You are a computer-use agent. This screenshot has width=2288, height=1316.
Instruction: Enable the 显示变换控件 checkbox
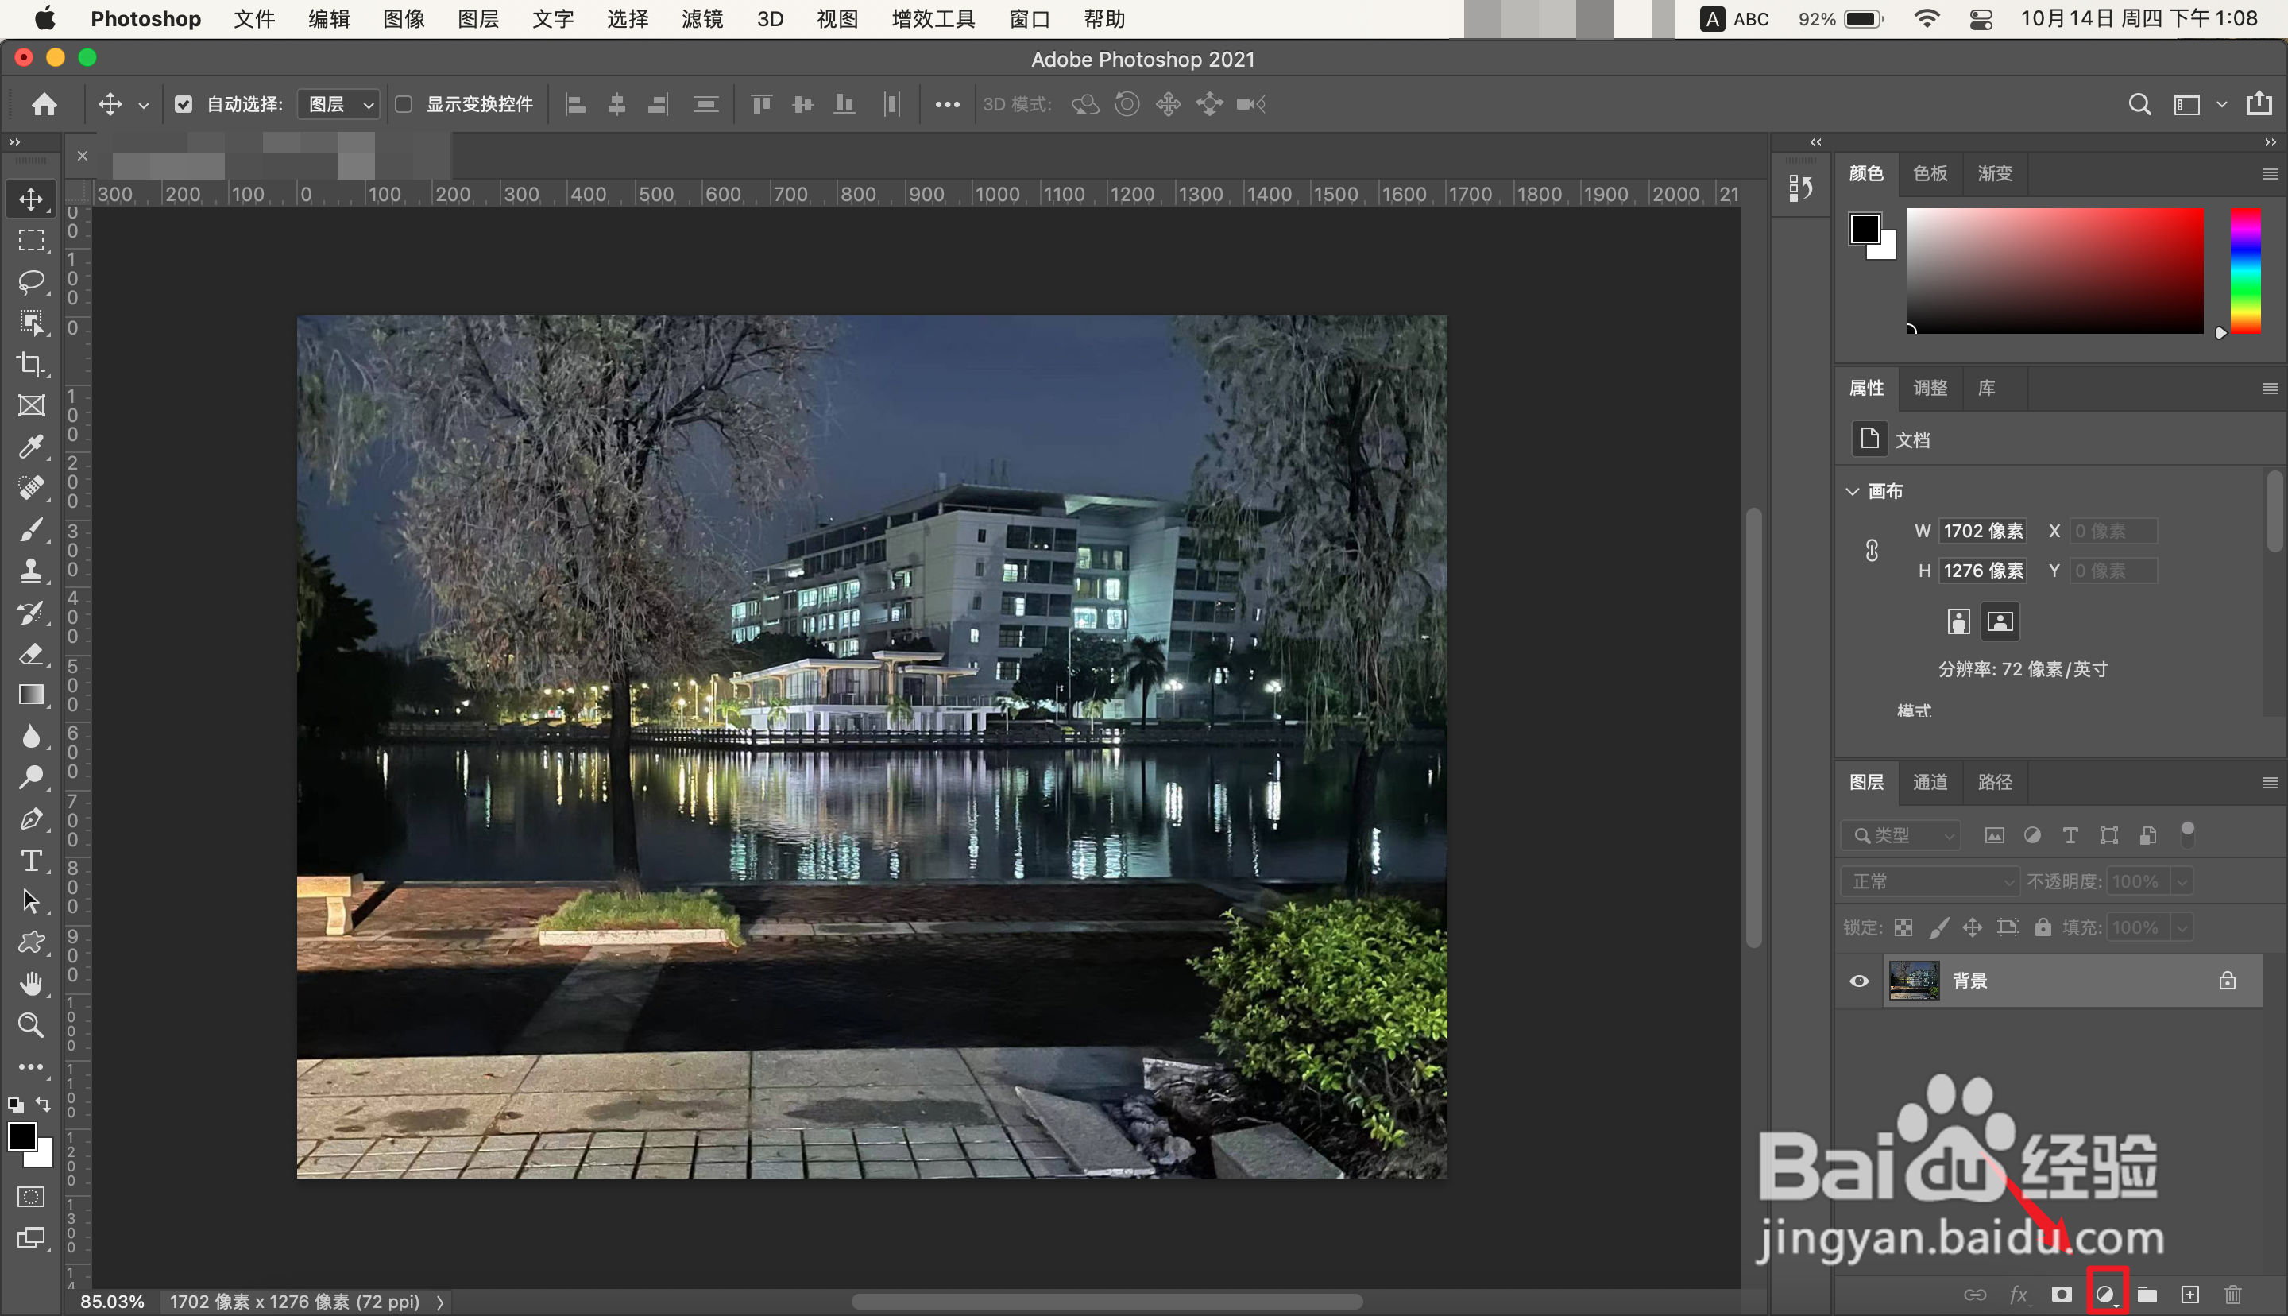coord(404,104)
